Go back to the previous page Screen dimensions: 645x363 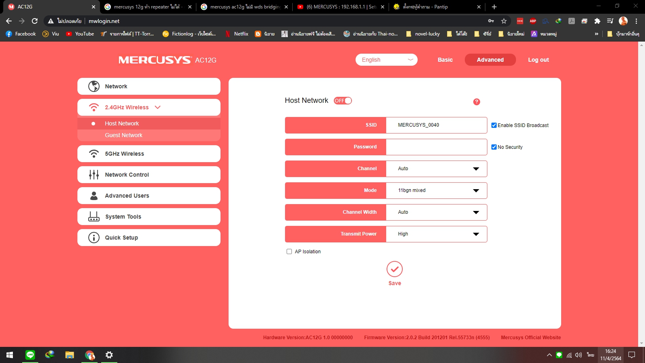click(9, 21)
